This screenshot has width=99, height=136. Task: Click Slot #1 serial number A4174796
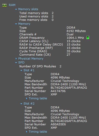[x=58, y=91]
